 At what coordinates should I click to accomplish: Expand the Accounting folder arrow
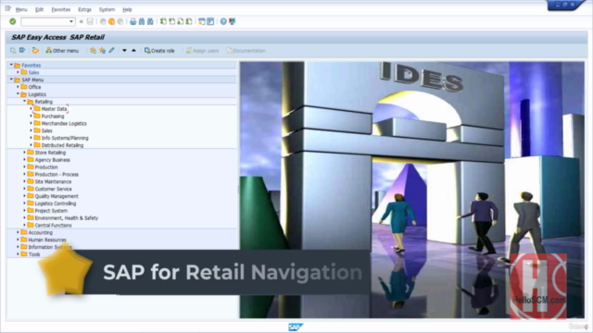point(18,232)
